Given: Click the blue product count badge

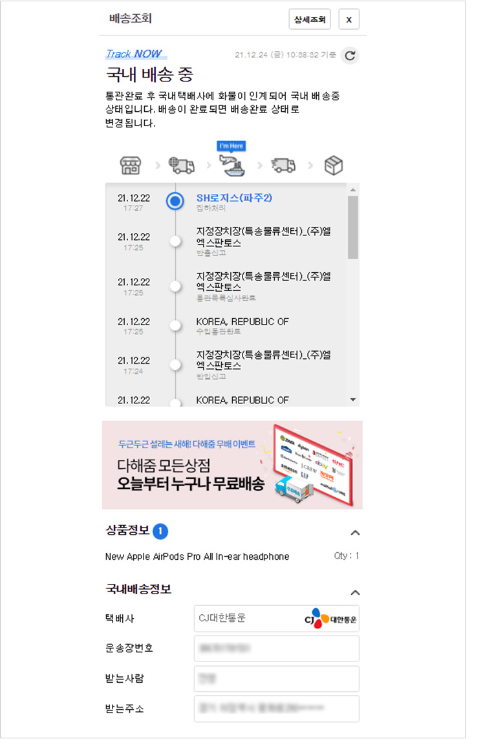Looking at the screenshot, I should 160,531.
